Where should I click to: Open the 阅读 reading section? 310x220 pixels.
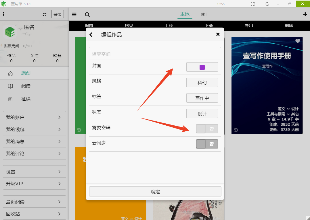coord(35,86)
